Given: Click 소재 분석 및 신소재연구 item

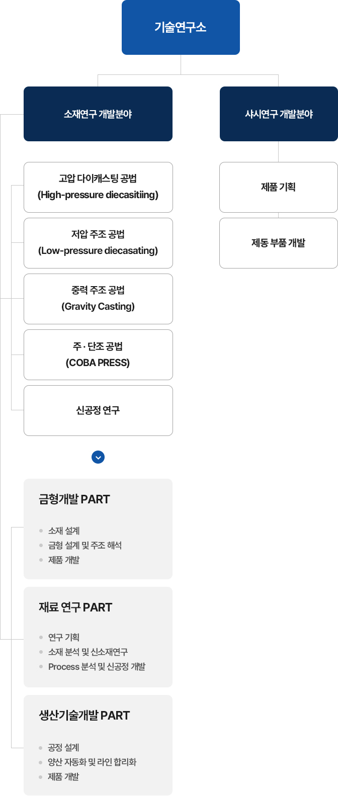Looking at the screenshot, I should [88, 652].
